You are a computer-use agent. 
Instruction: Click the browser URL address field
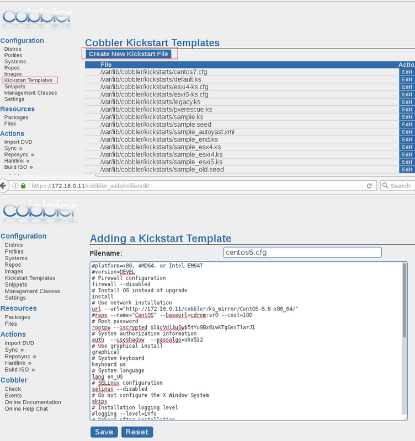click(x=196, y=186)
